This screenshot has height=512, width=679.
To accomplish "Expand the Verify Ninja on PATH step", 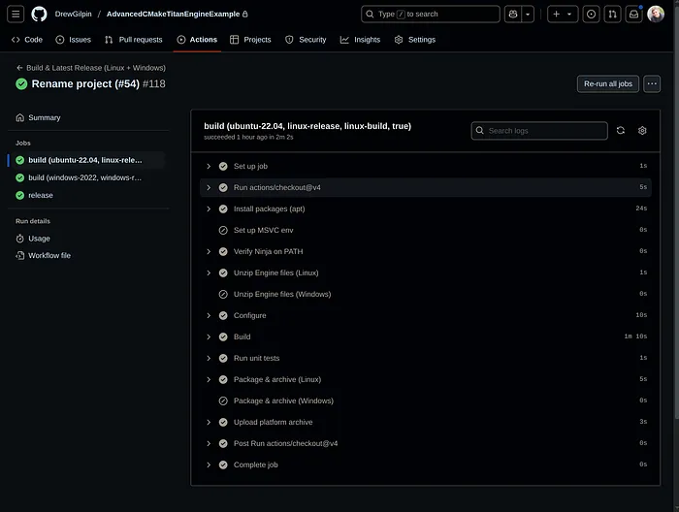I will (x=426, y=251).
